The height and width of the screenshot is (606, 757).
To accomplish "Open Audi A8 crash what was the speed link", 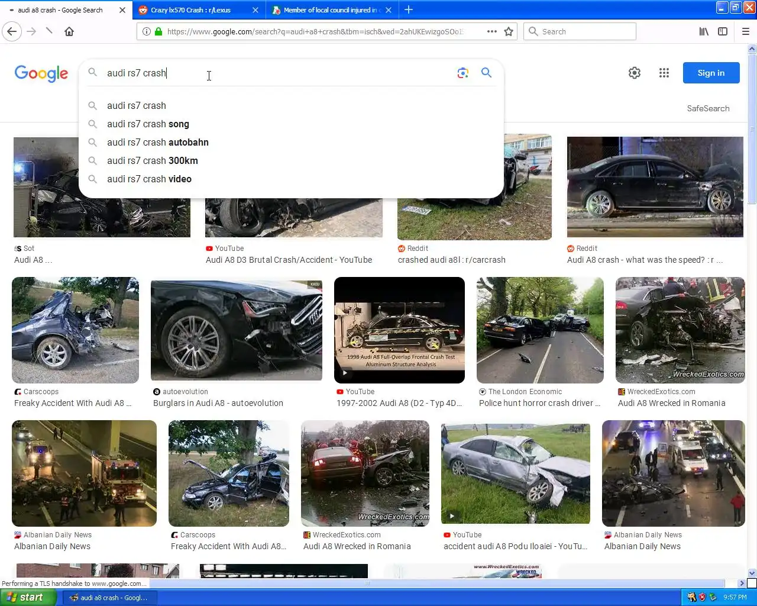I will 645,260.
